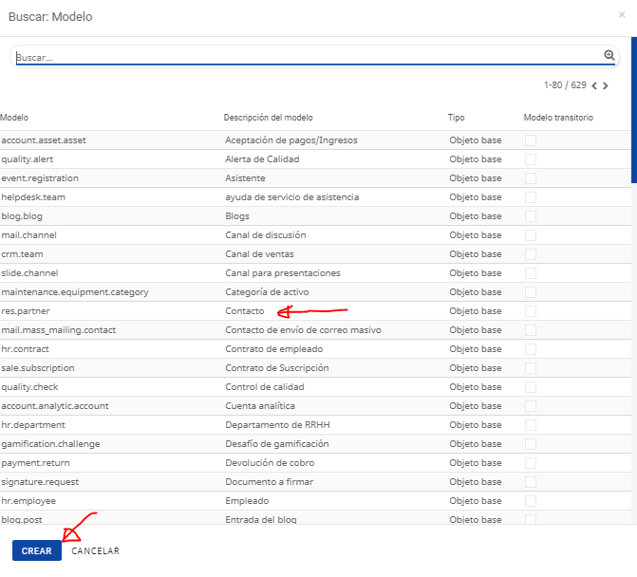Click Cuenta analítica description
Image resolution: width=637 pixels, height=577 pixels.
click(x=259, y=406)
